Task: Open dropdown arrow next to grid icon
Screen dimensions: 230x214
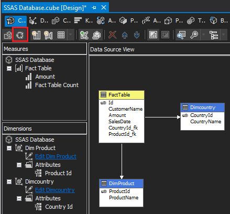Action: coord(71,35)
